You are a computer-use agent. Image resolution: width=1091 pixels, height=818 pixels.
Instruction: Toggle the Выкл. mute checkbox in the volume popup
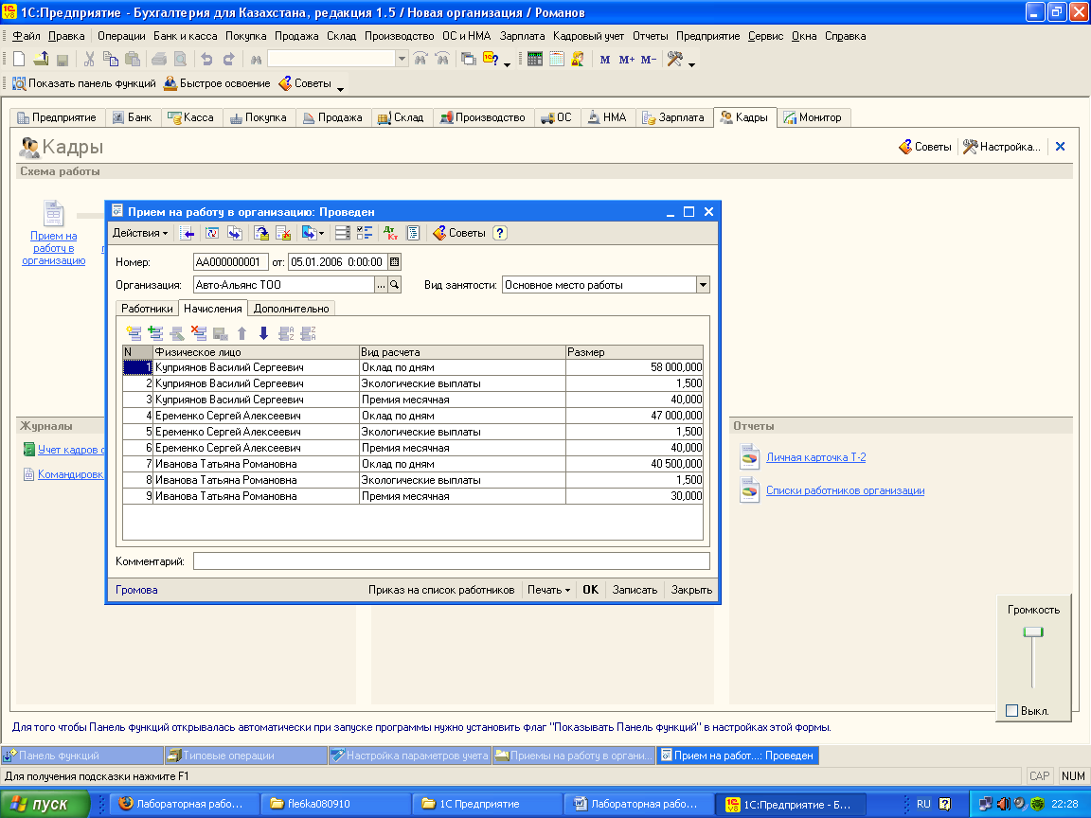(x=1011, y=711)
